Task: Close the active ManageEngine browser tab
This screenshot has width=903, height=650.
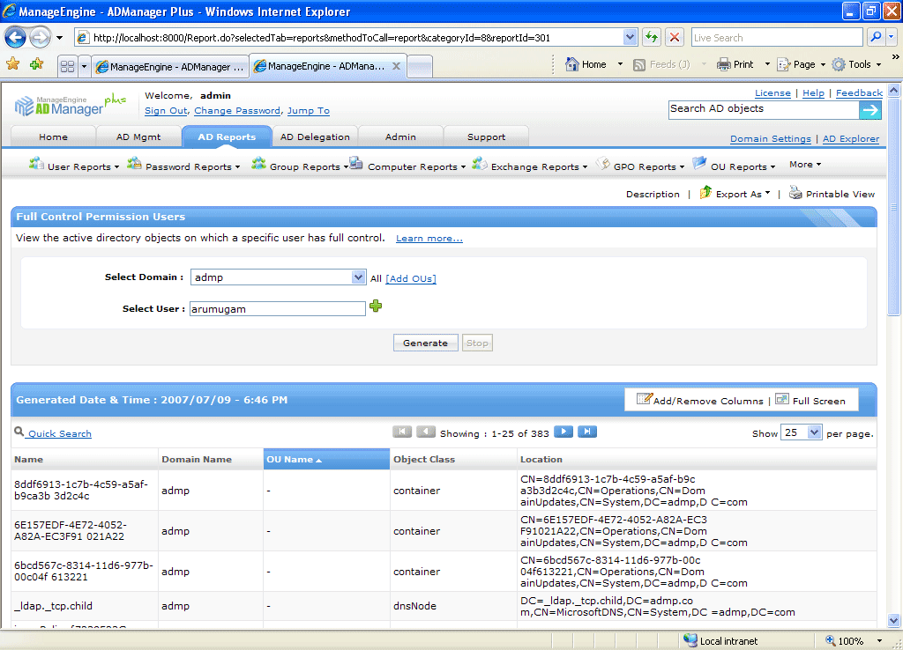Action: (396, 66)
